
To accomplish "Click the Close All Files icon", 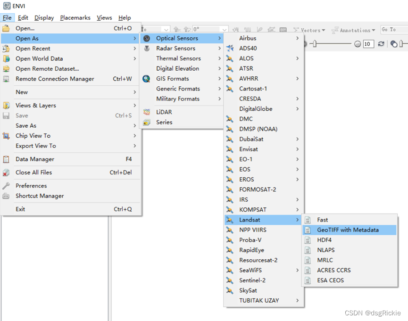I will point(6,173).
